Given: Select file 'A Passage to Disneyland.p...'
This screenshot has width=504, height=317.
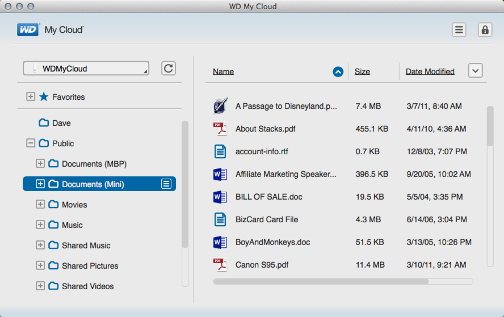Looking at the screenshot, I should click(286, 106).
